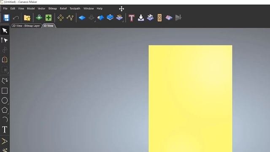Screen dimensions: 270x152
Task: Select the circular nodes vector icon
Action: 61,18
